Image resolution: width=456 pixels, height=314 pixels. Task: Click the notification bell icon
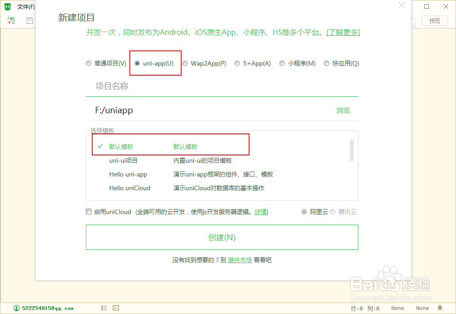(x=440, y=308)
